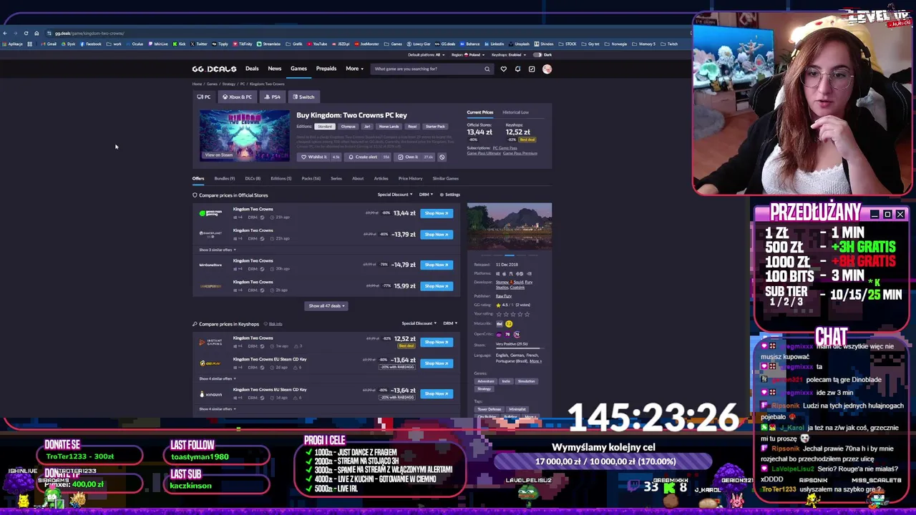Image resolution: width=916 pixels, height=515 pixels.
Task: Toggle the Wishlist it button
Action: pos(320,157)
